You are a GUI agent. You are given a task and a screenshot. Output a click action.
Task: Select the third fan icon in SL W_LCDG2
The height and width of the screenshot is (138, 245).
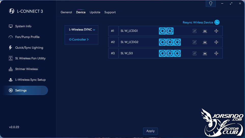point(177,42)
